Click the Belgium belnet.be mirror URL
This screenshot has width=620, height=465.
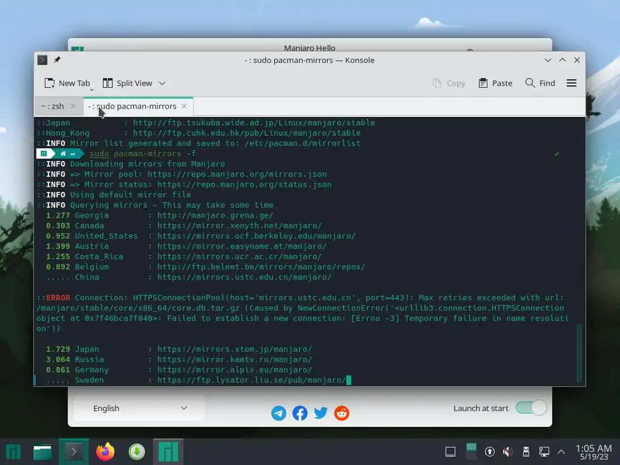click(x=261, y=266)
